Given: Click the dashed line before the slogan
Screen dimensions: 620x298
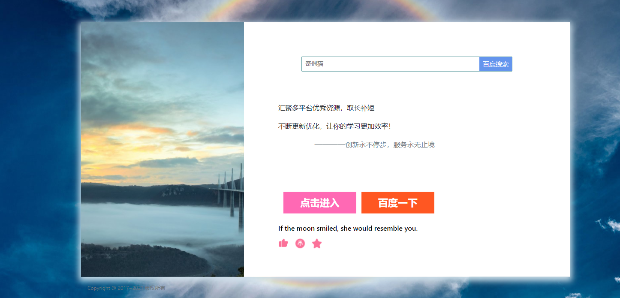Looking at the screenshot, I should click(x=330, y=145).
